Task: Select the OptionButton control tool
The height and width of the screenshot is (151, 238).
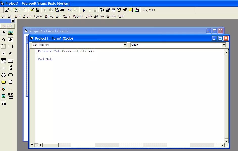Action: click(x=10, y=53)
